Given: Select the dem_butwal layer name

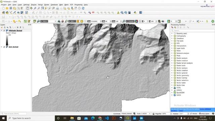Looking at the screenshot, I should 13,47.
